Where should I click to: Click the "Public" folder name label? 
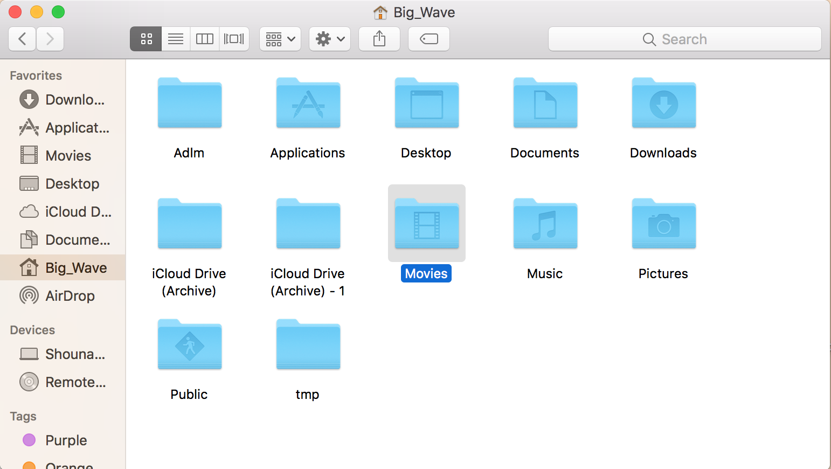189,394
